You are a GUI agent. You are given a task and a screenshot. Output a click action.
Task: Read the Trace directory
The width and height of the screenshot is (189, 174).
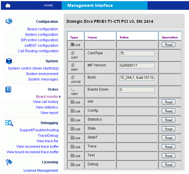pos(168,147)
